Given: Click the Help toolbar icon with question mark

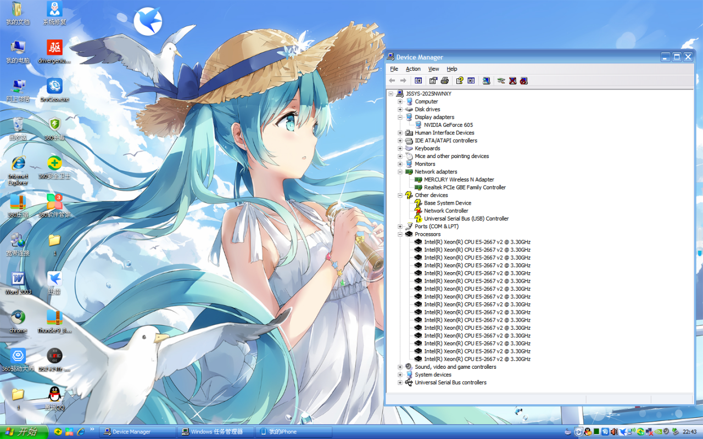Looking at the screenshot, I should click(460, 81).
